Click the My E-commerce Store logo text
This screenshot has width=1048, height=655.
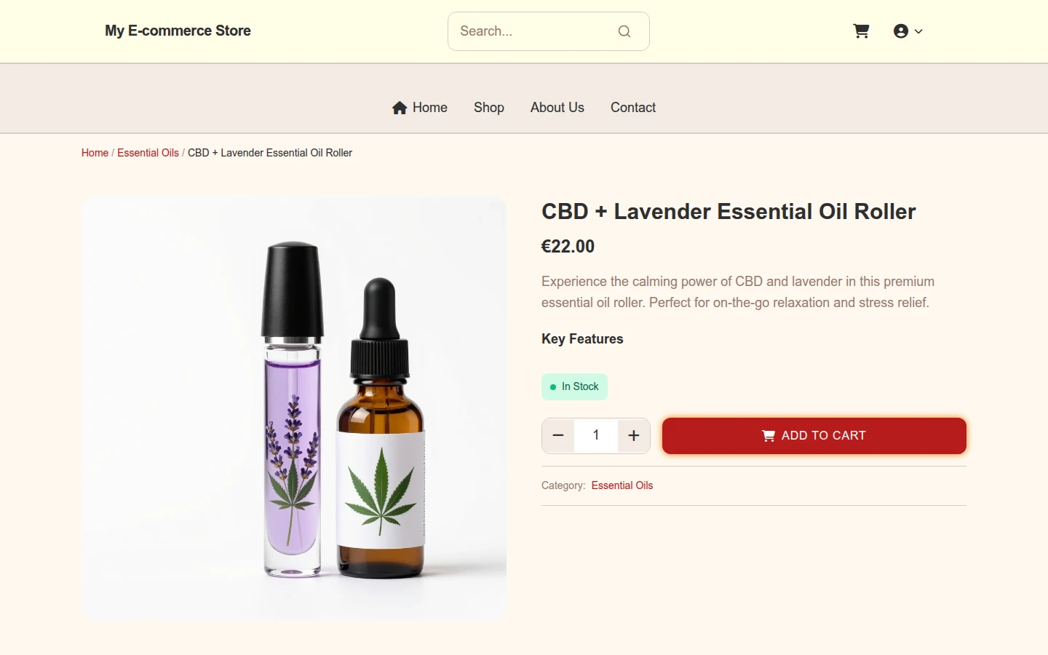178,31
